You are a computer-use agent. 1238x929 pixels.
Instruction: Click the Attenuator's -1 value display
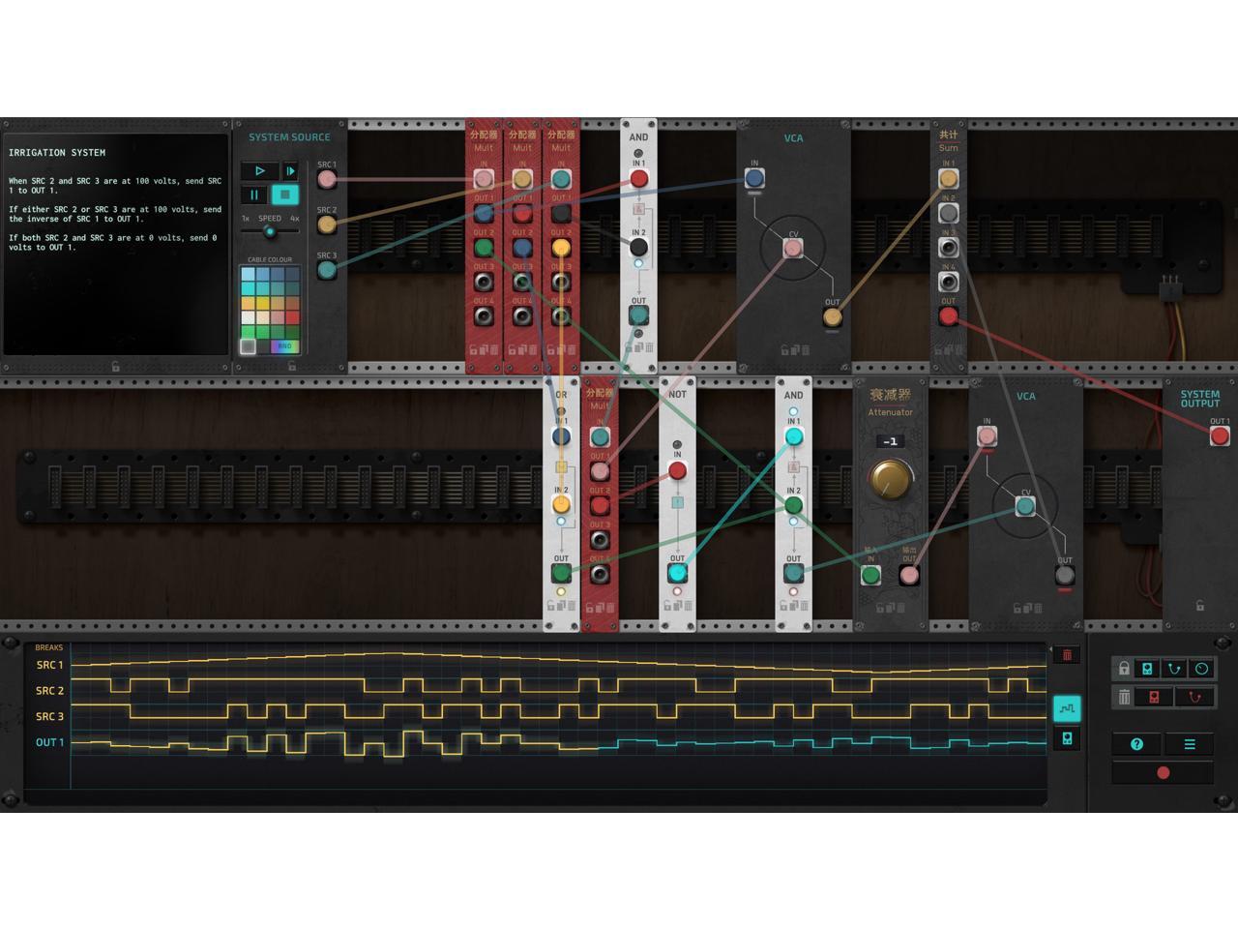tap(891, 441)
